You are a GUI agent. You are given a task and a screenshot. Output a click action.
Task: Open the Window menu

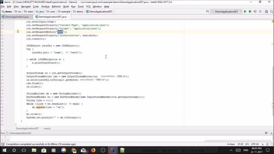(97, 6)
